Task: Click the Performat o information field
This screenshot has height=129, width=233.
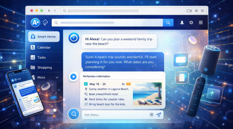Action: [x=123, y=76]
